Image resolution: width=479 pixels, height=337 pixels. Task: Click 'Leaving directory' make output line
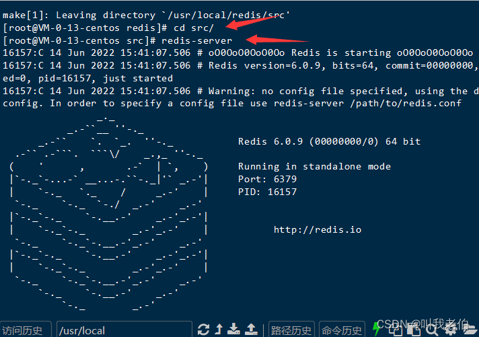coord(146,15)
